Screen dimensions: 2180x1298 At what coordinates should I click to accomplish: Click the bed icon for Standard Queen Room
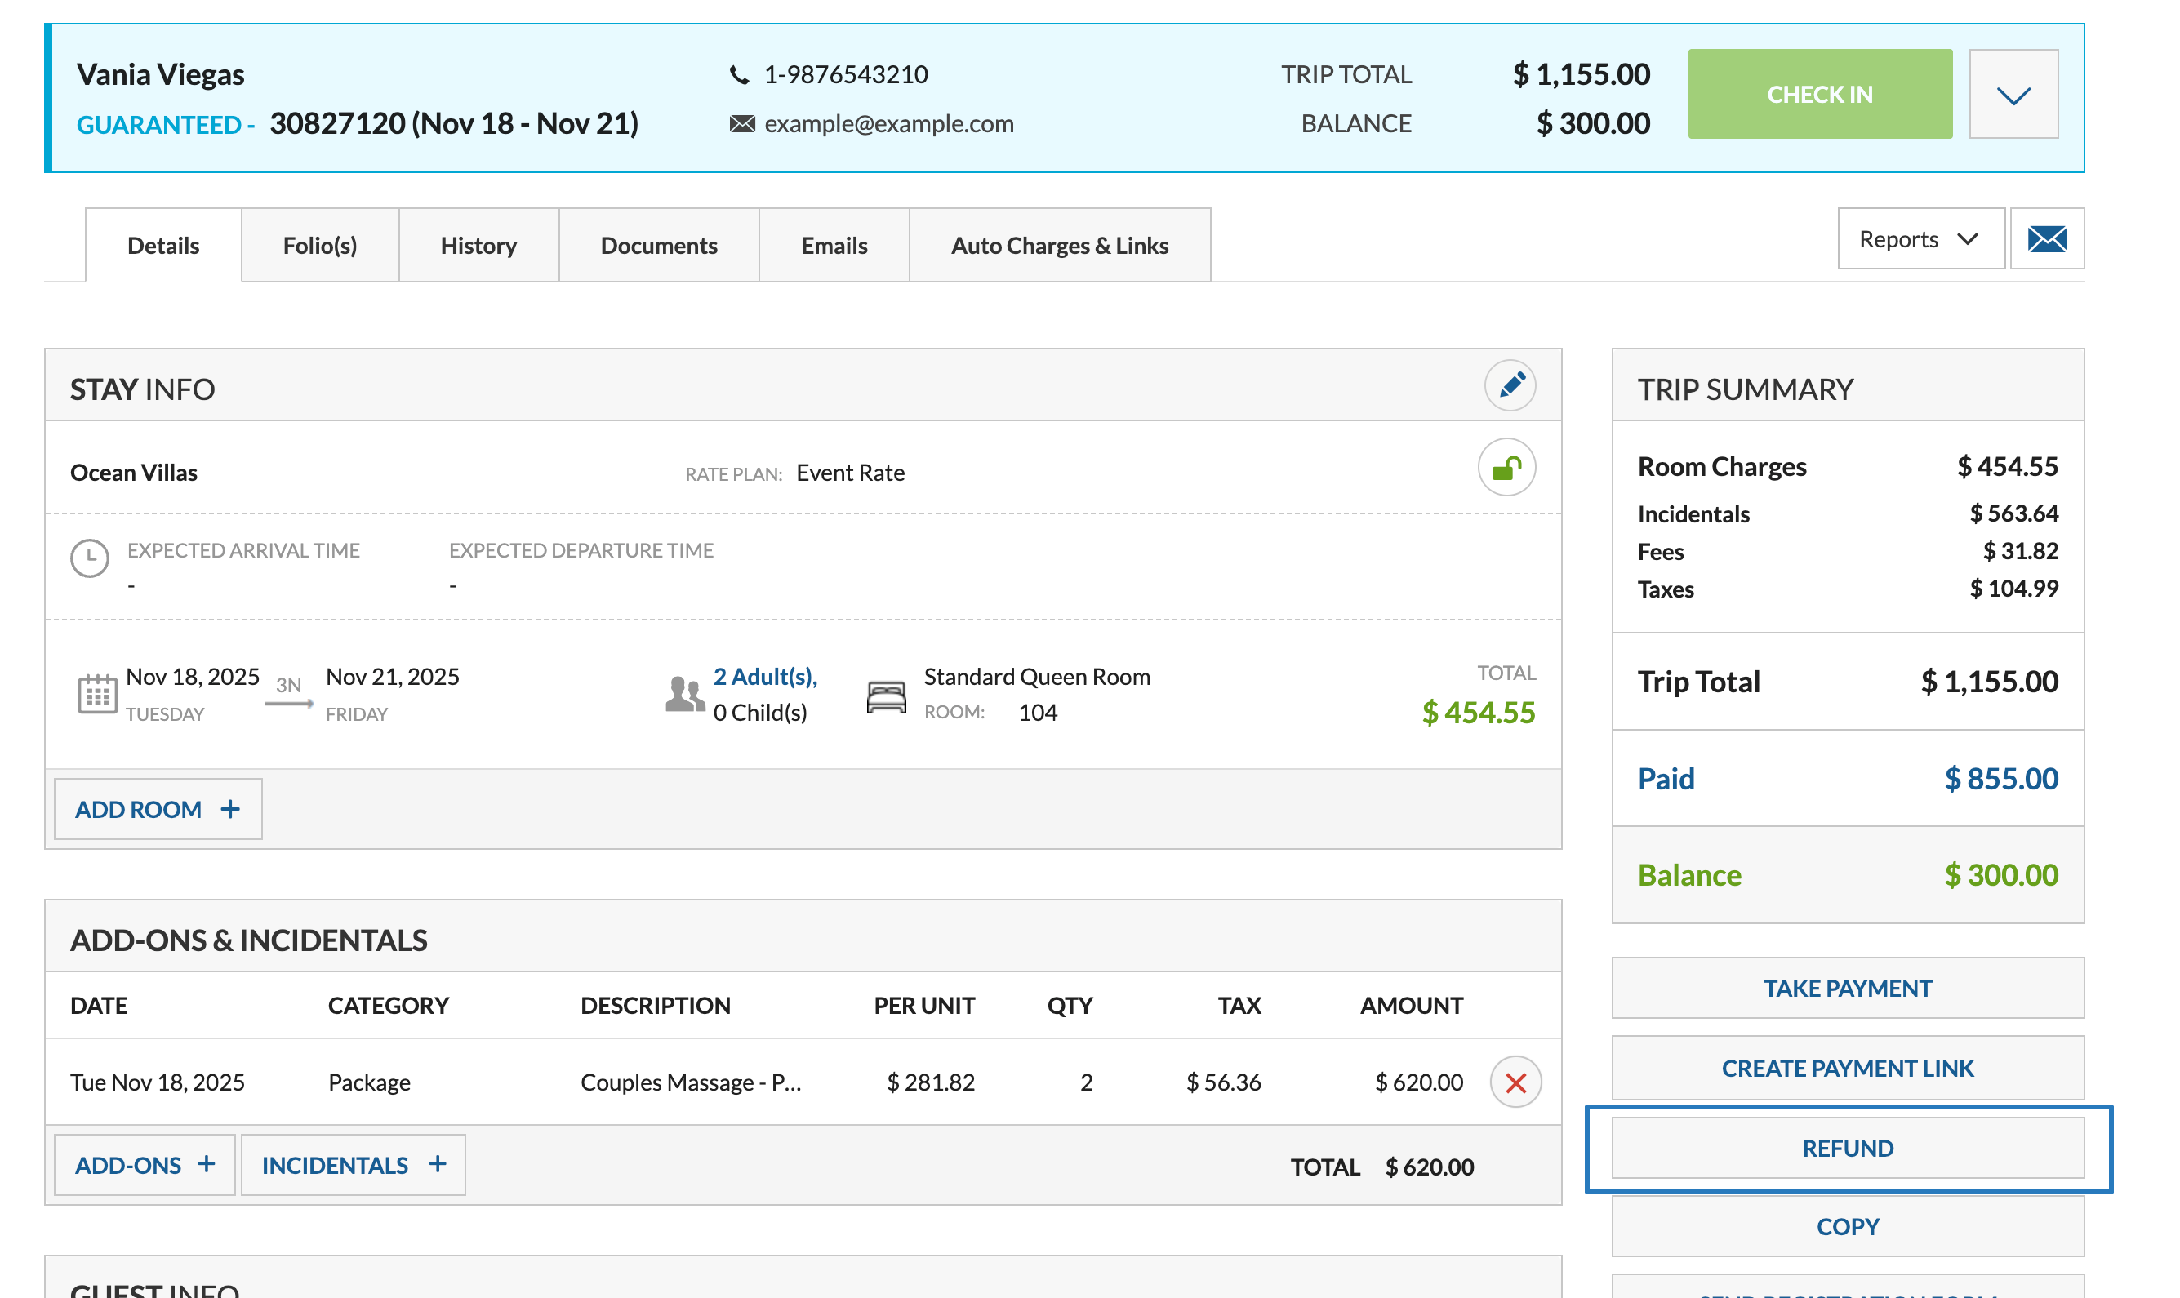coord(886,697)
